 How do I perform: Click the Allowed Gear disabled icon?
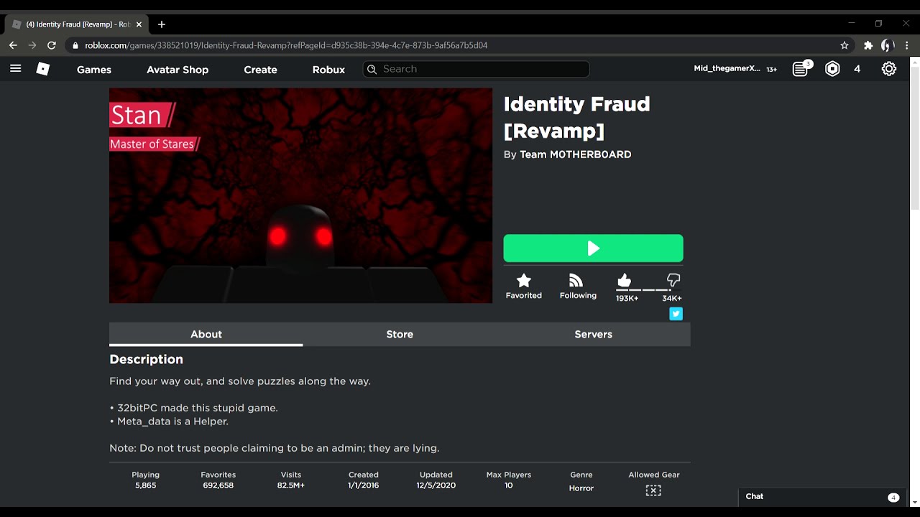pyautogui.click(x=653, y=490)
